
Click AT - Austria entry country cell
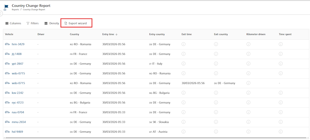(158, 131)
